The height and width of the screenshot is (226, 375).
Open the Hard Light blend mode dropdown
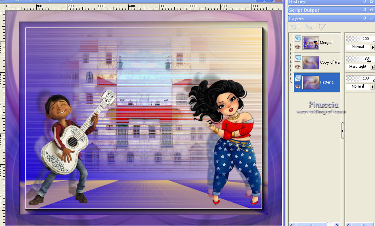(358, 67)
